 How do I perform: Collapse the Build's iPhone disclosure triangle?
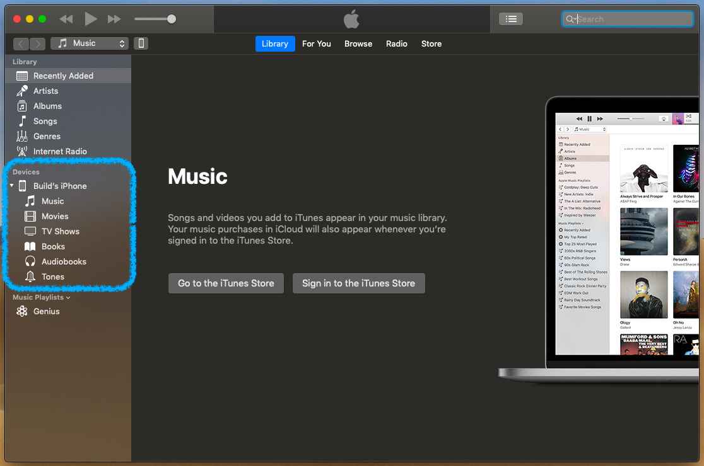click(x=12, y=186)
